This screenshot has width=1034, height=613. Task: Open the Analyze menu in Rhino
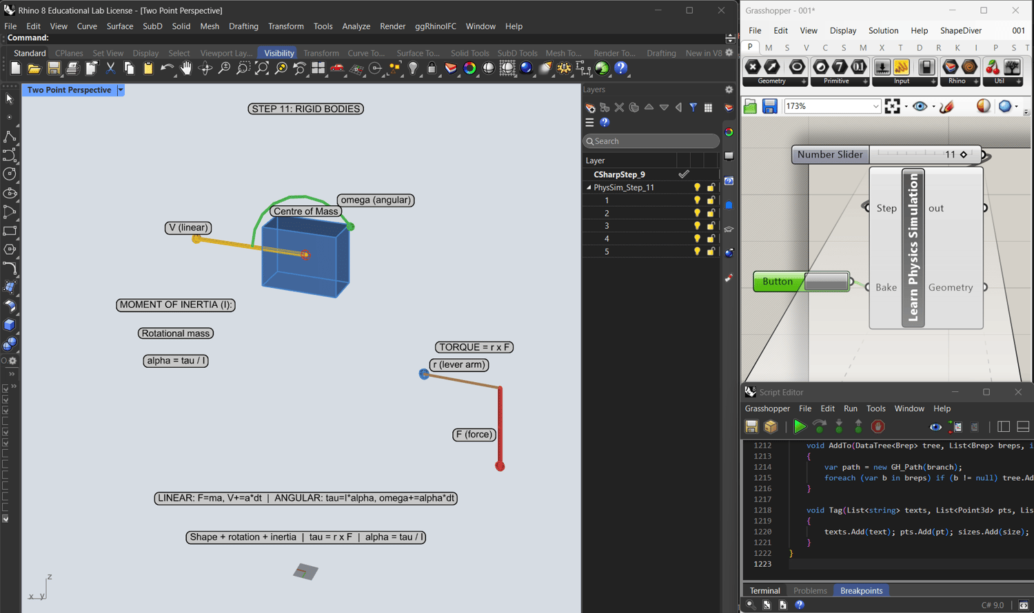pyautogui.click(x=356, y=26)
